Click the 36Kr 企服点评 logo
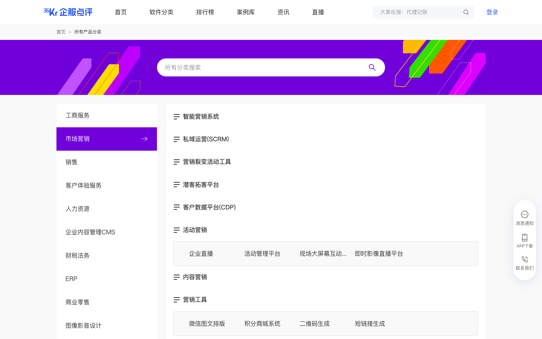This screenshot has height=339, width=542. coord(68,12)
